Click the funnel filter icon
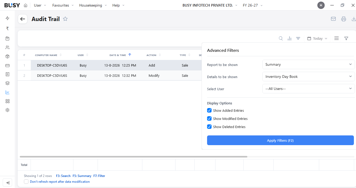Image resolution: width=356 pixels, height=188 pixels. tap(346, 38)
